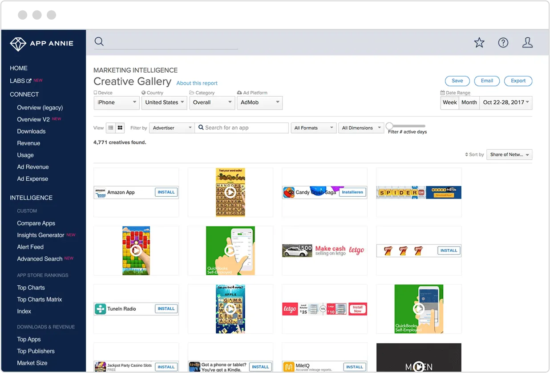Play the 'Can you find 4 words' video

230,309
